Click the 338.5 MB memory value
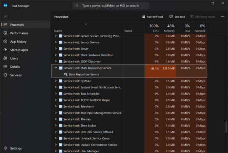This screenshot has width=228, height=153. point(168,68)
